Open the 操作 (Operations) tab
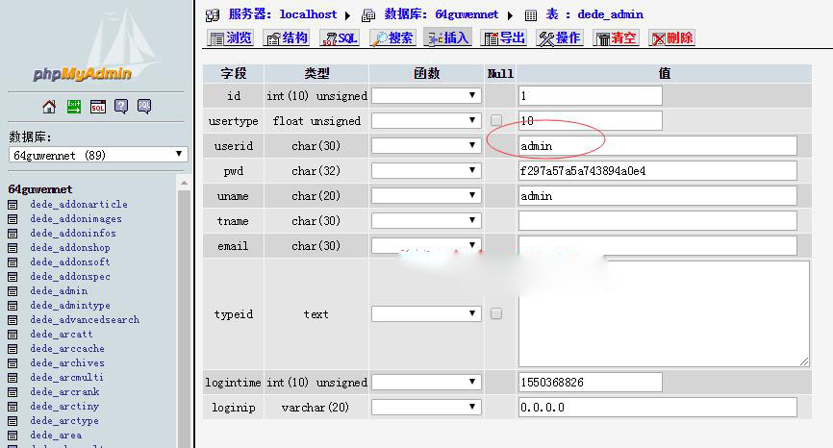This screenshot has width=833, height=448. 559,38
